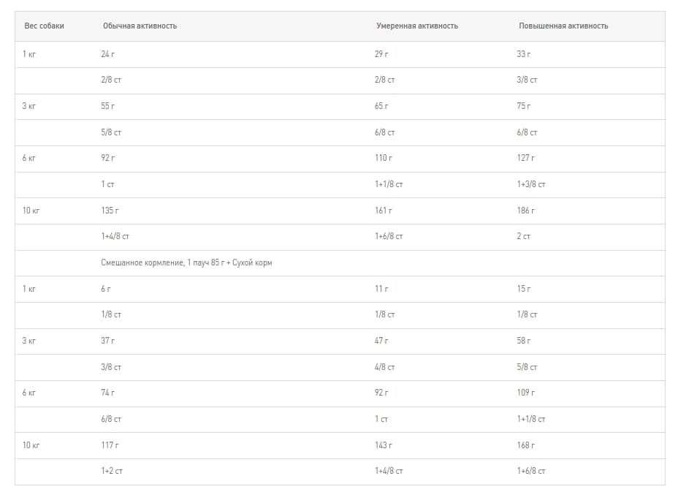Click the "58 г" table cell
Viewport: 678px width, 495px height.
(x=524, y=341)
